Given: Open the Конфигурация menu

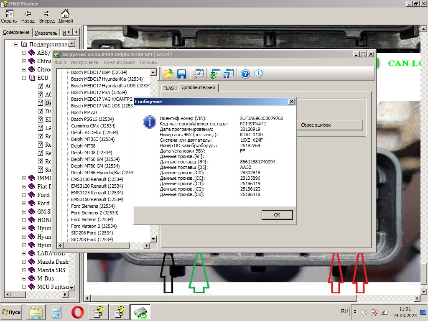Looking at the screenshot, I should [120, 62].
